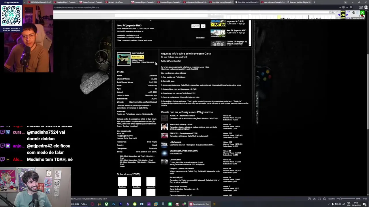Expand the tab search dropdown chevron
The width and height of the screenshot is (369, 207).
[x=346, y=2]
